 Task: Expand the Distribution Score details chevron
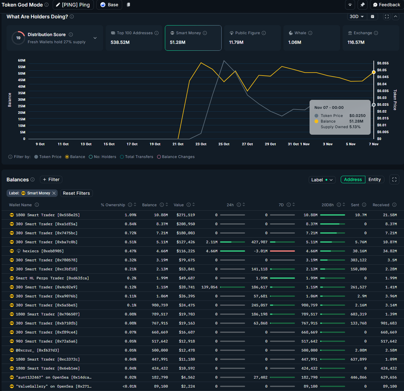[x=95, y=38]
